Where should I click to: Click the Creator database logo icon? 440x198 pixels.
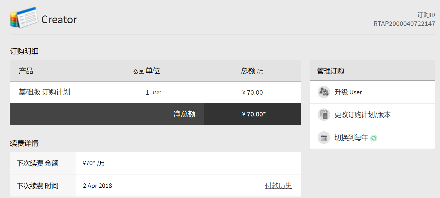pyautogui.click(x=24, y=18)
